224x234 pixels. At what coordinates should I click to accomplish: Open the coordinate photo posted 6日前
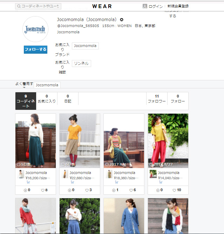tap(80, 141)
